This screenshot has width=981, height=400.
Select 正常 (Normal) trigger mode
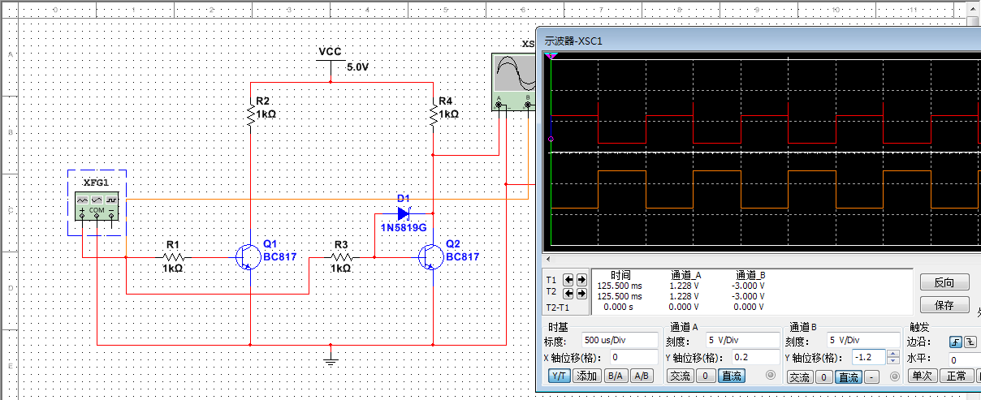(x=957, y=376)
